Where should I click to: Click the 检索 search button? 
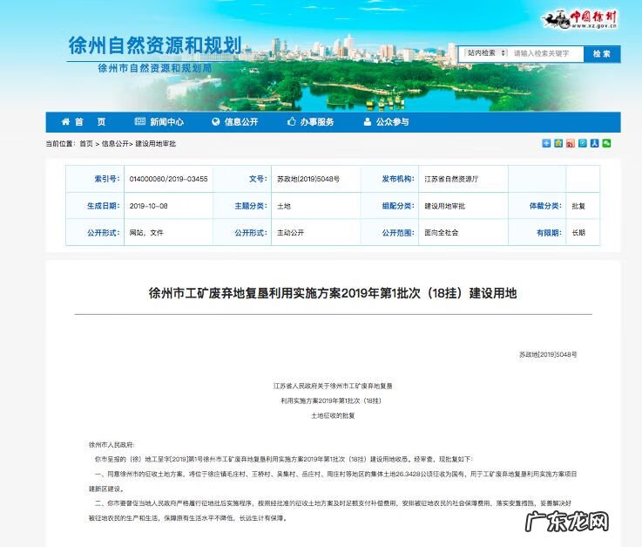tap(602, 54)
